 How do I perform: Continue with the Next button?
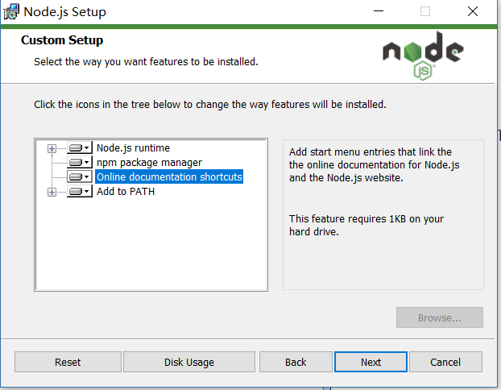click(371, 362)
